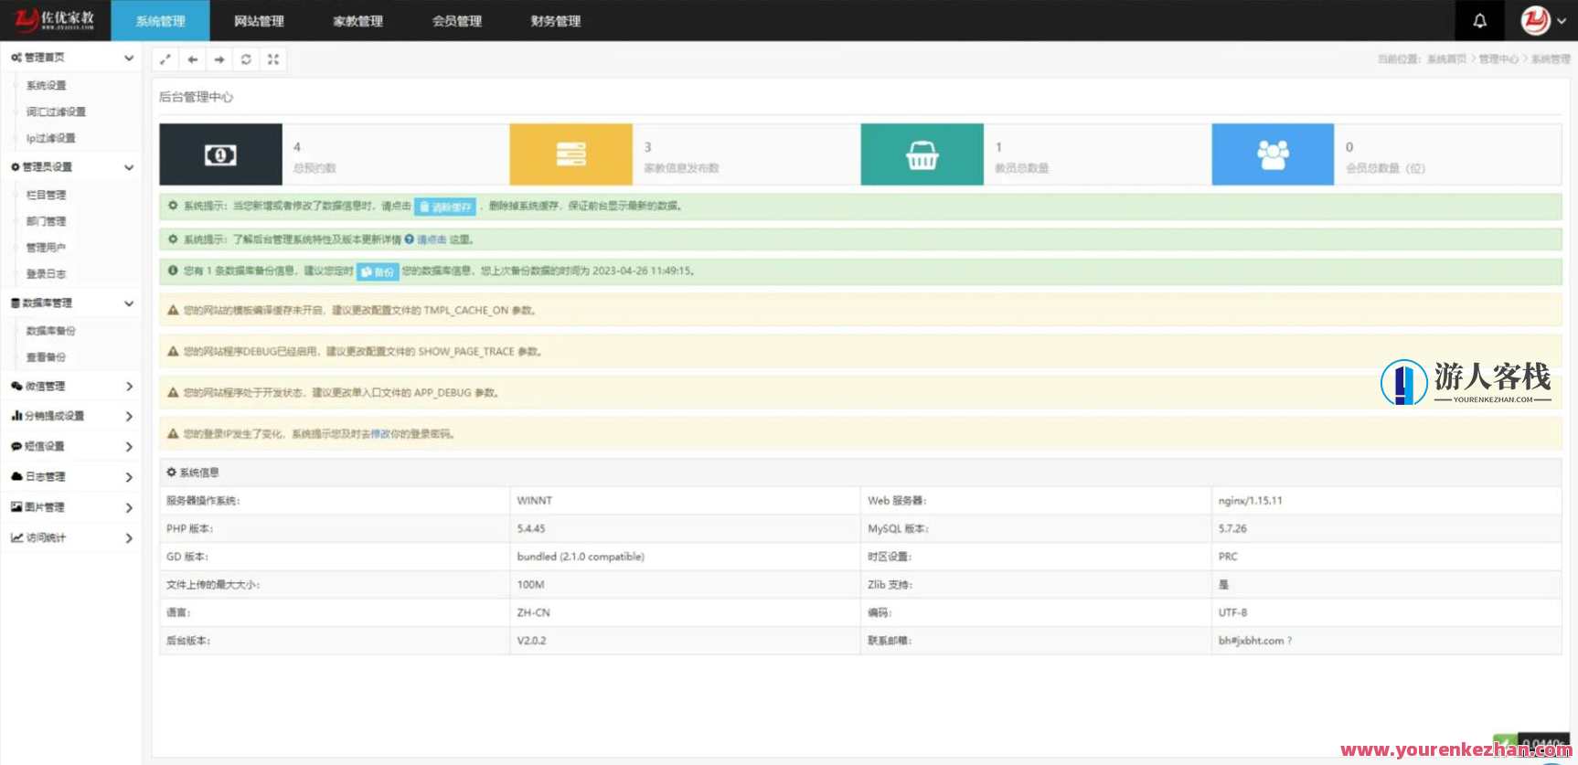Open notifications via the bell icon
Viewport: 1578px width, 765px height.
[x=1479, y=20]
